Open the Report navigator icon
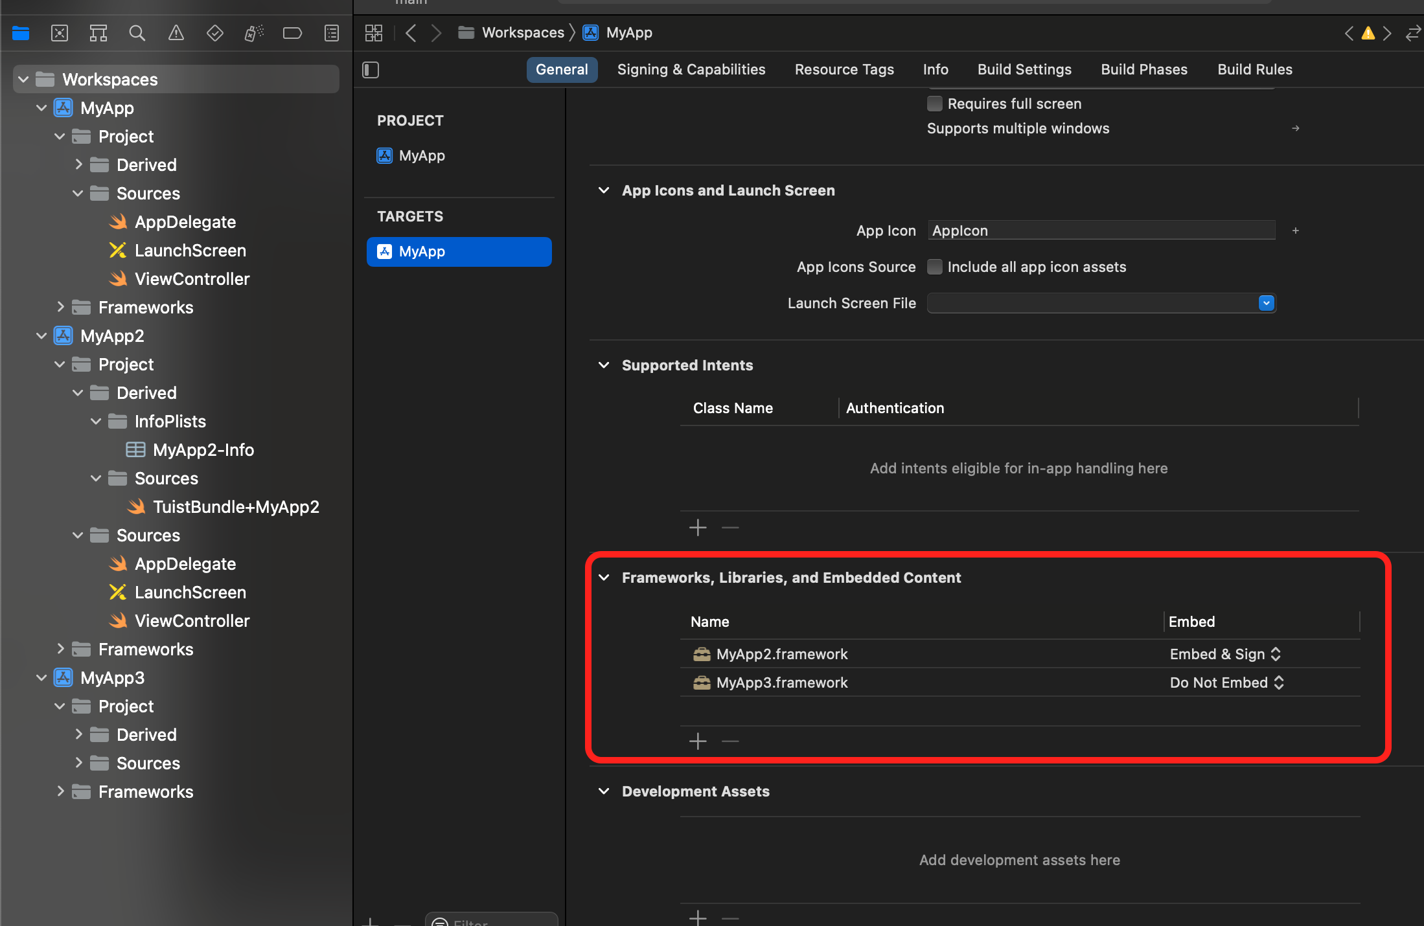 (x=331, y=33)
